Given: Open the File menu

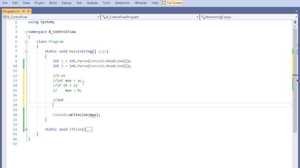Looking at the screenshot, I should tap(5, 3).
